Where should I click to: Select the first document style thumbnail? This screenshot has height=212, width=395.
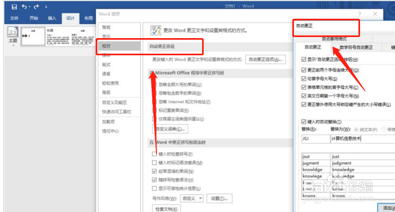pos(33,36)
